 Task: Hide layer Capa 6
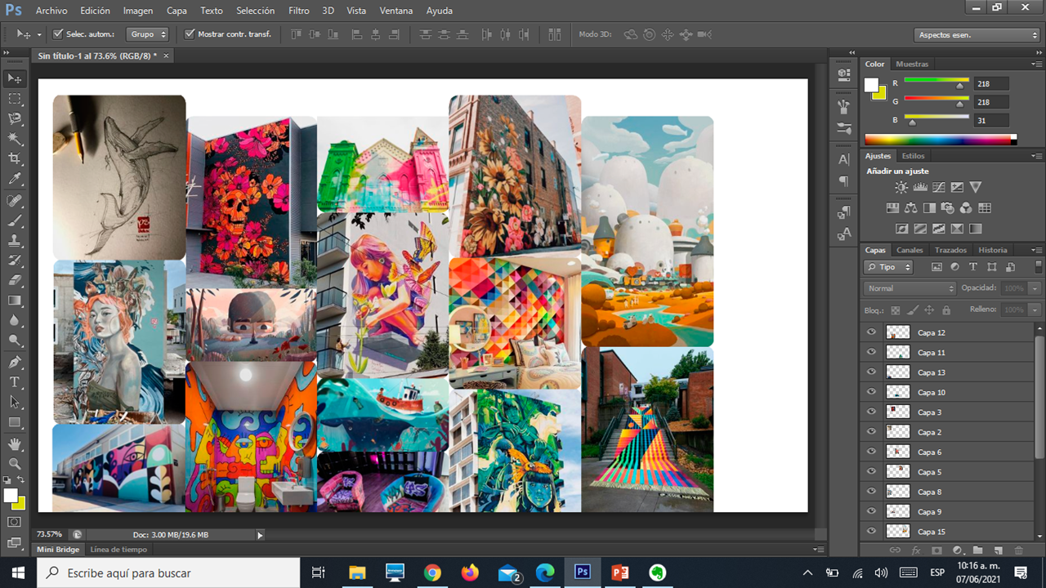click(871, 452)
